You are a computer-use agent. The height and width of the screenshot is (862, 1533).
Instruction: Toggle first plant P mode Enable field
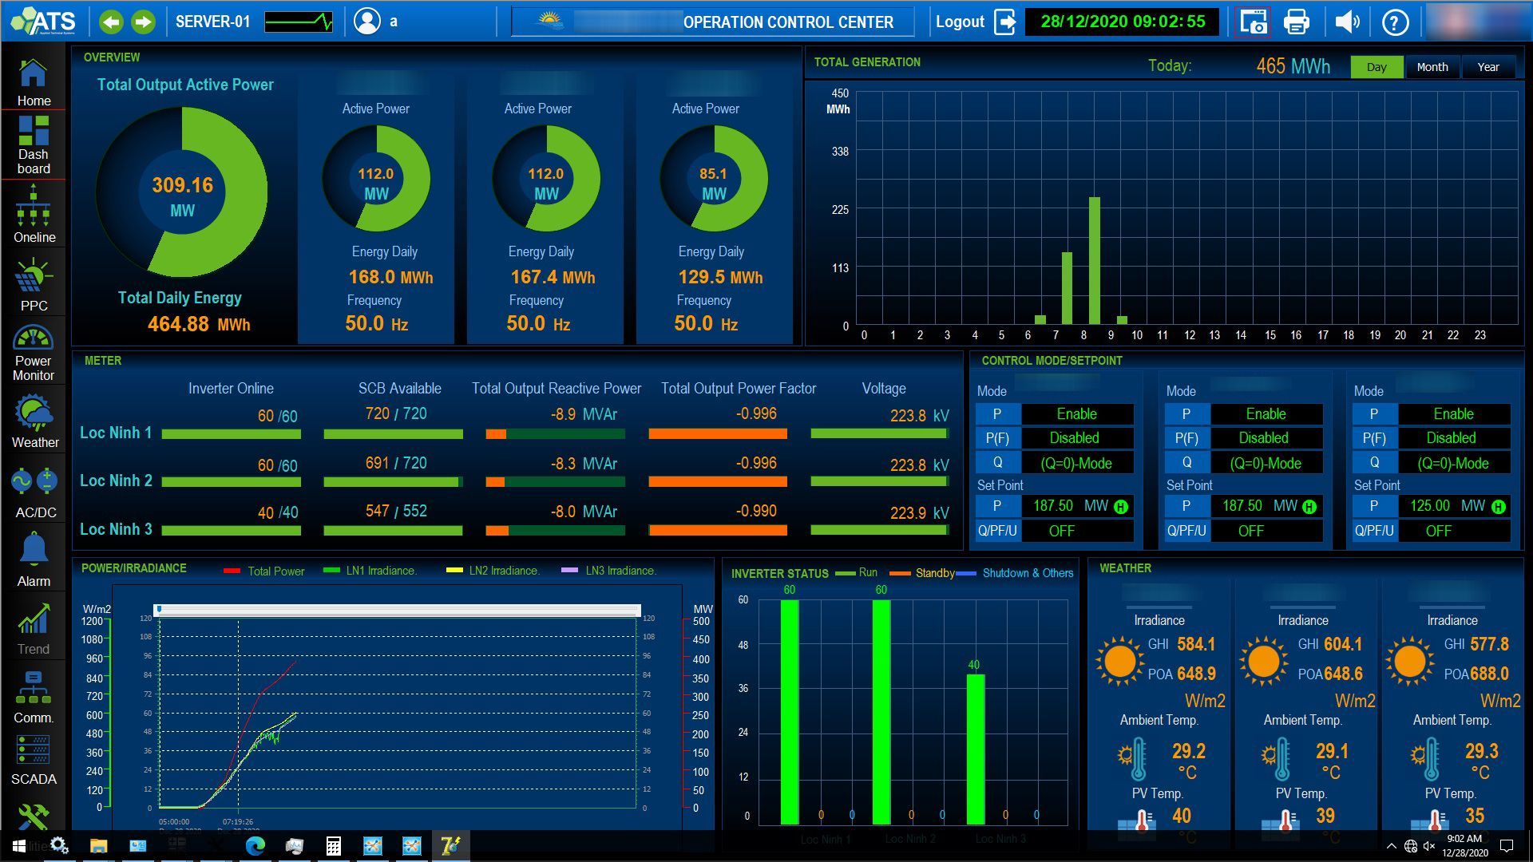pyautogui.click(x=1076, y=414)
